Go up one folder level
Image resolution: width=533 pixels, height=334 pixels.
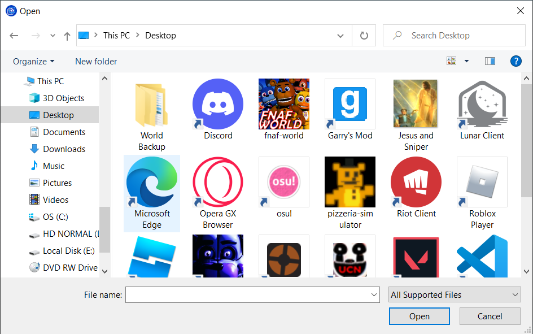pyautogui.click(x=67, y=36)
